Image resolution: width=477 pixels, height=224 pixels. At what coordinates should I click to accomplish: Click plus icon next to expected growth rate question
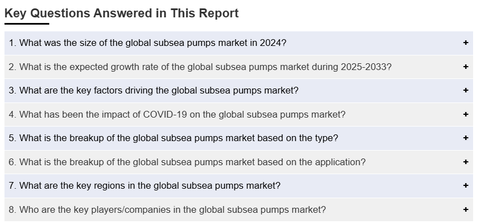tap(465, 67)
